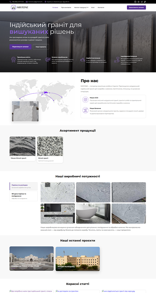Open the Facebook social icon
The image size is (156, 293).
pos(135,2)
